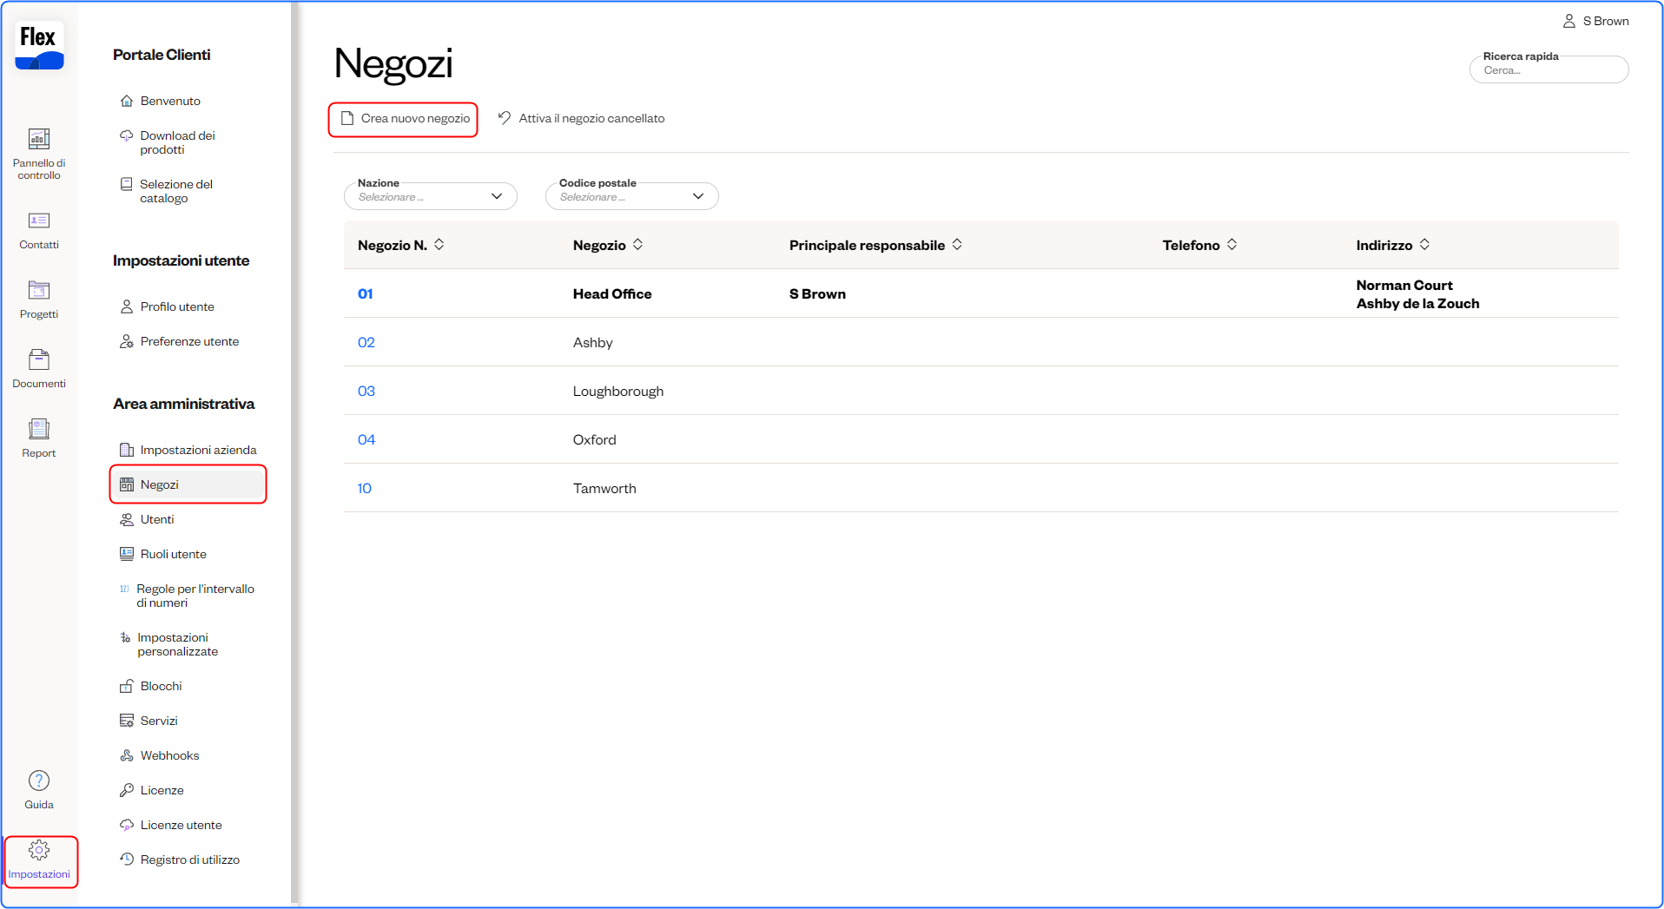Click the S Brown user profile icon

pyautogui.click(x=1569, y=21)
